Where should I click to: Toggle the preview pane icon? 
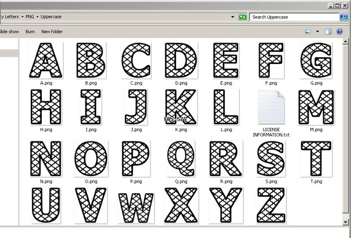pyautogui.click(x=328, y=32)
